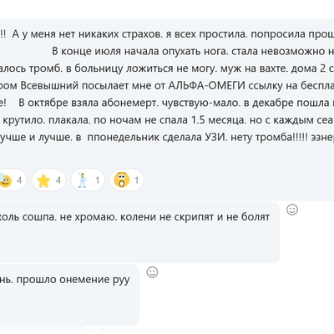Click the astonished face emoji reaction

tap(122, 180)
